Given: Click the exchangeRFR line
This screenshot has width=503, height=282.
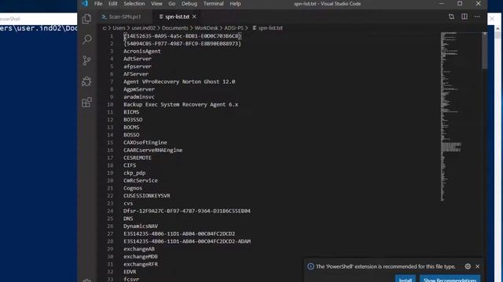Looking at the screenshot, I should click(141, 265).
